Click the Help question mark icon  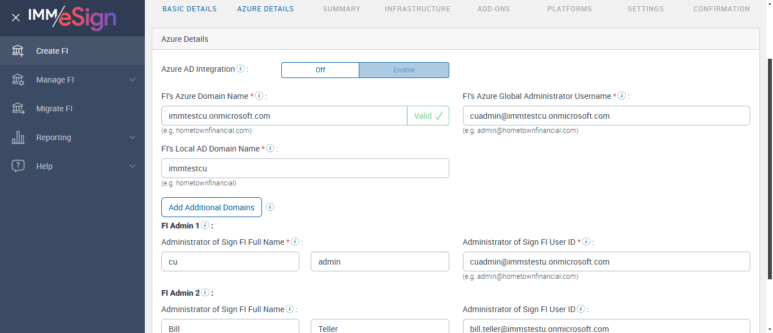point(18,166)
